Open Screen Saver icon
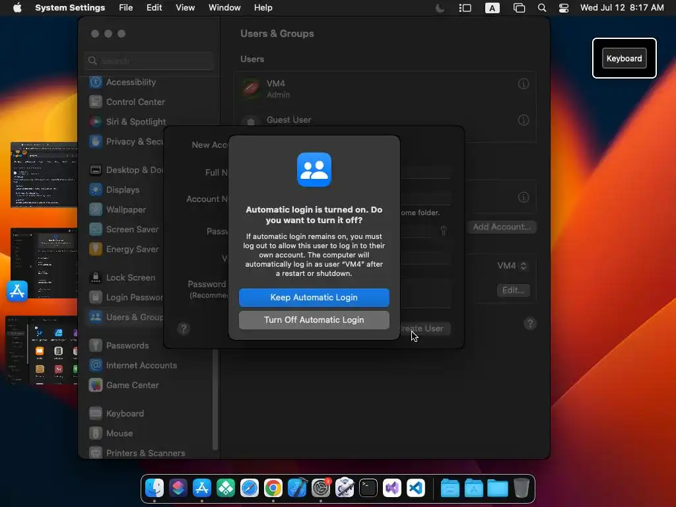 click(x=96, y=229)
